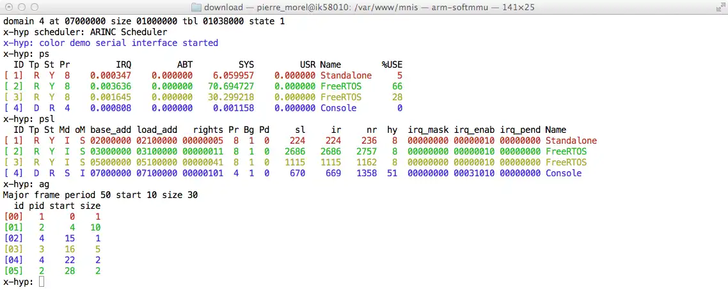Click the green schedule id [05]
Image resolution: width=728 pixels, height=290 pixels.
[x=13, y=271]
